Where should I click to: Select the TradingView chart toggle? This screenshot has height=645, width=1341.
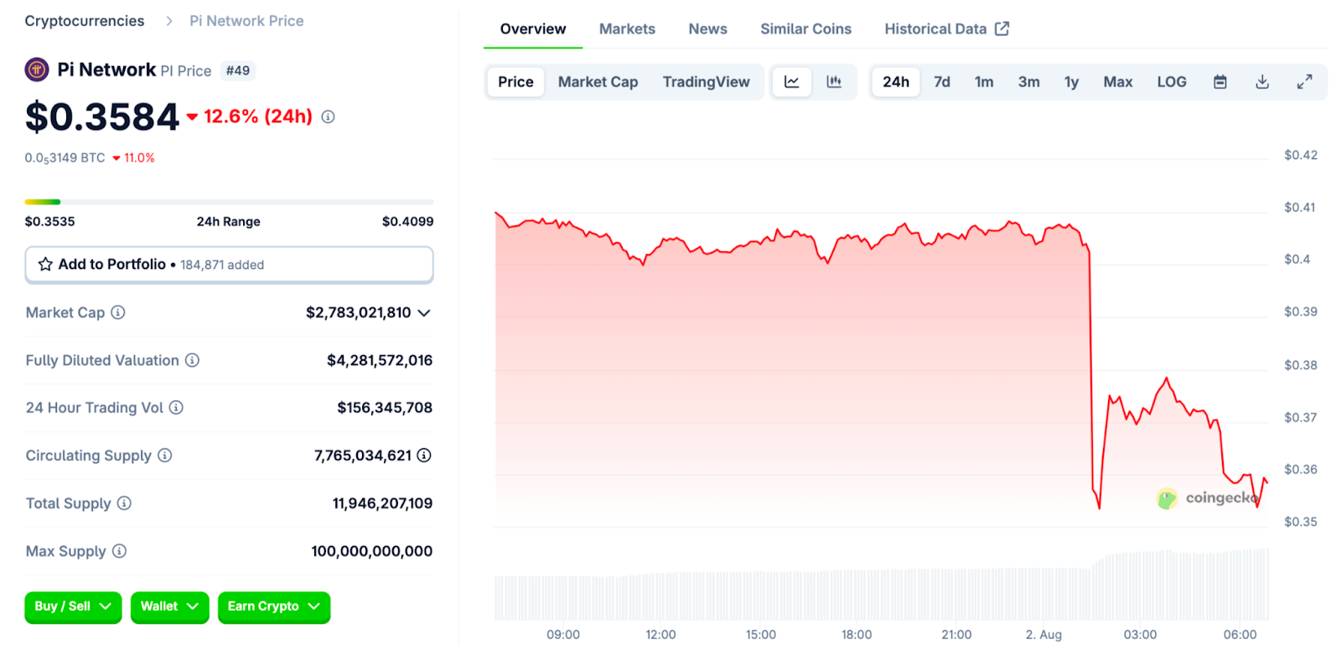pyautogui.click(x=706, y=82)
